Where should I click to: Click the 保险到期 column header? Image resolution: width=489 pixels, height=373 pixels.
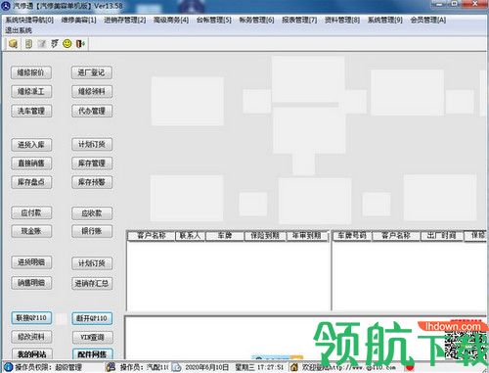point(265,236)
